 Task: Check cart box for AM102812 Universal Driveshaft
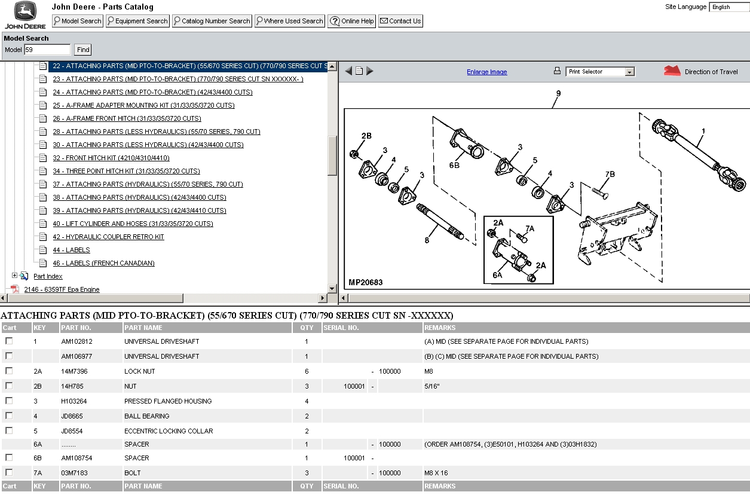tap(9, 341)
